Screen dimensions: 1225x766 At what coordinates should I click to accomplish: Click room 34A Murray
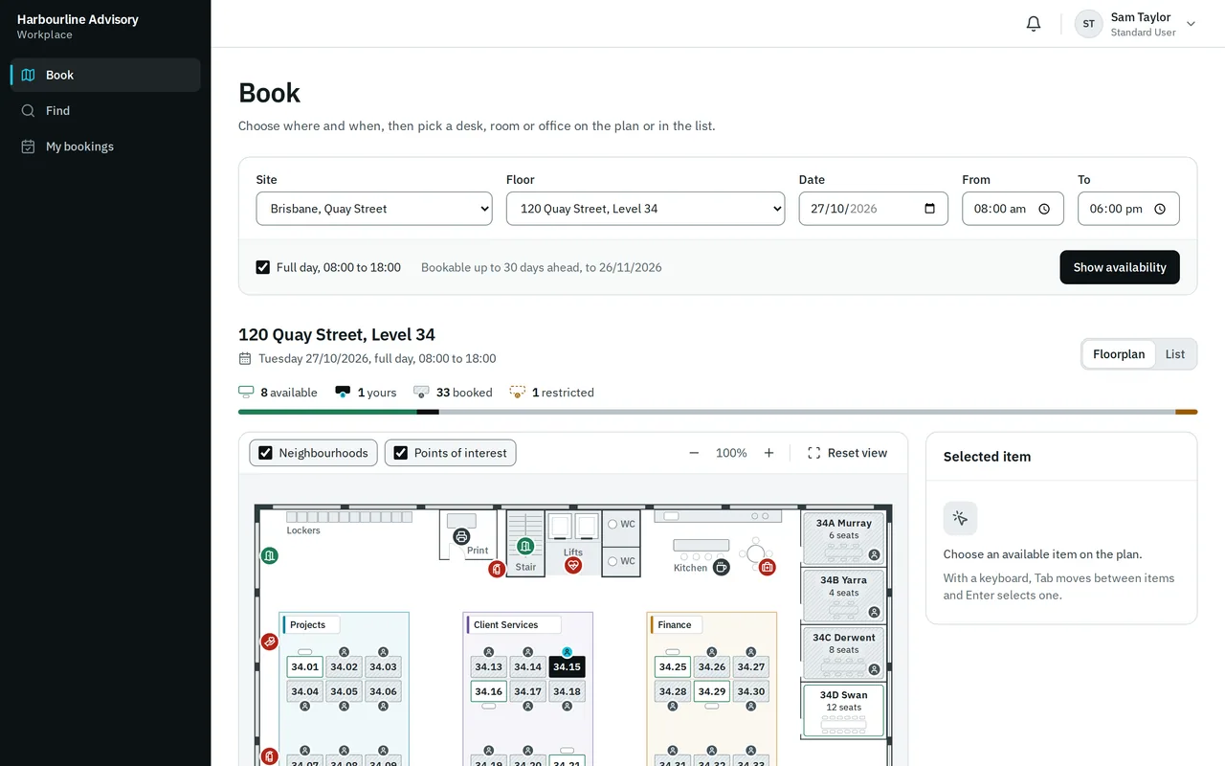(x=843, y=538)
